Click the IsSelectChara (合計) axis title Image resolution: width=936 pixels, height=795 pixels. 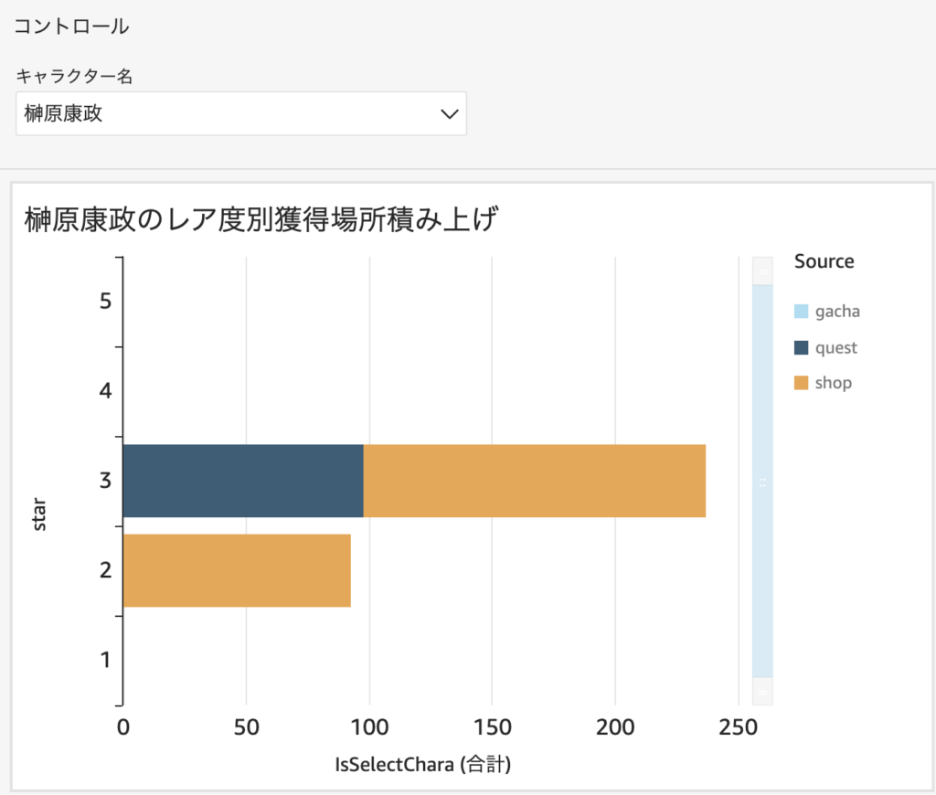tap(422, 764)
